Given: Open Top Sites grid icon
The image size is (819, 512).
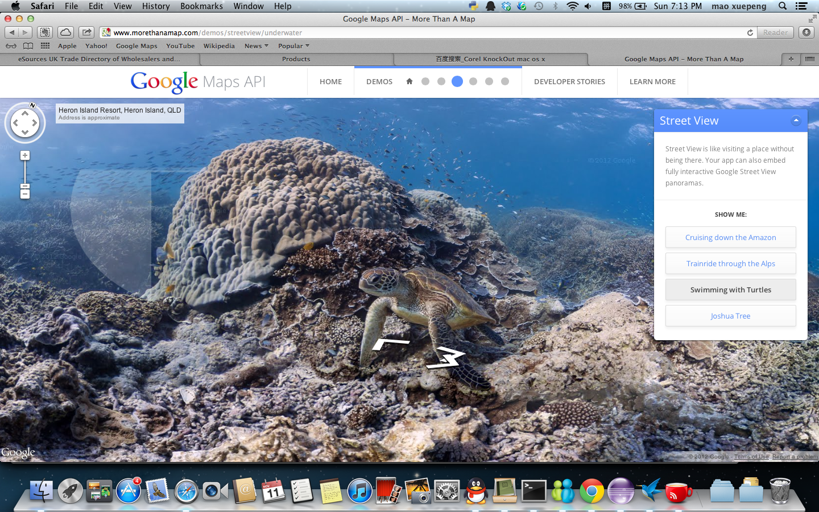Looking at the screenshot, I should pyautogui.click(x=45, y=46).
